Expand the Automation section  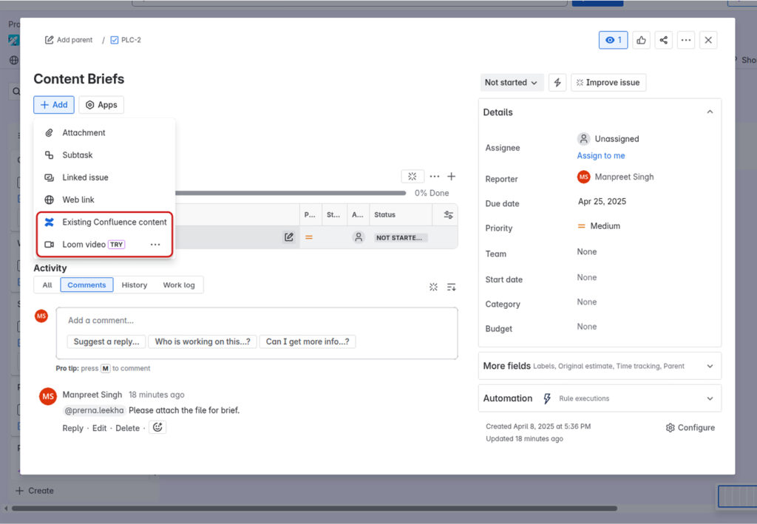pos(600,398)
